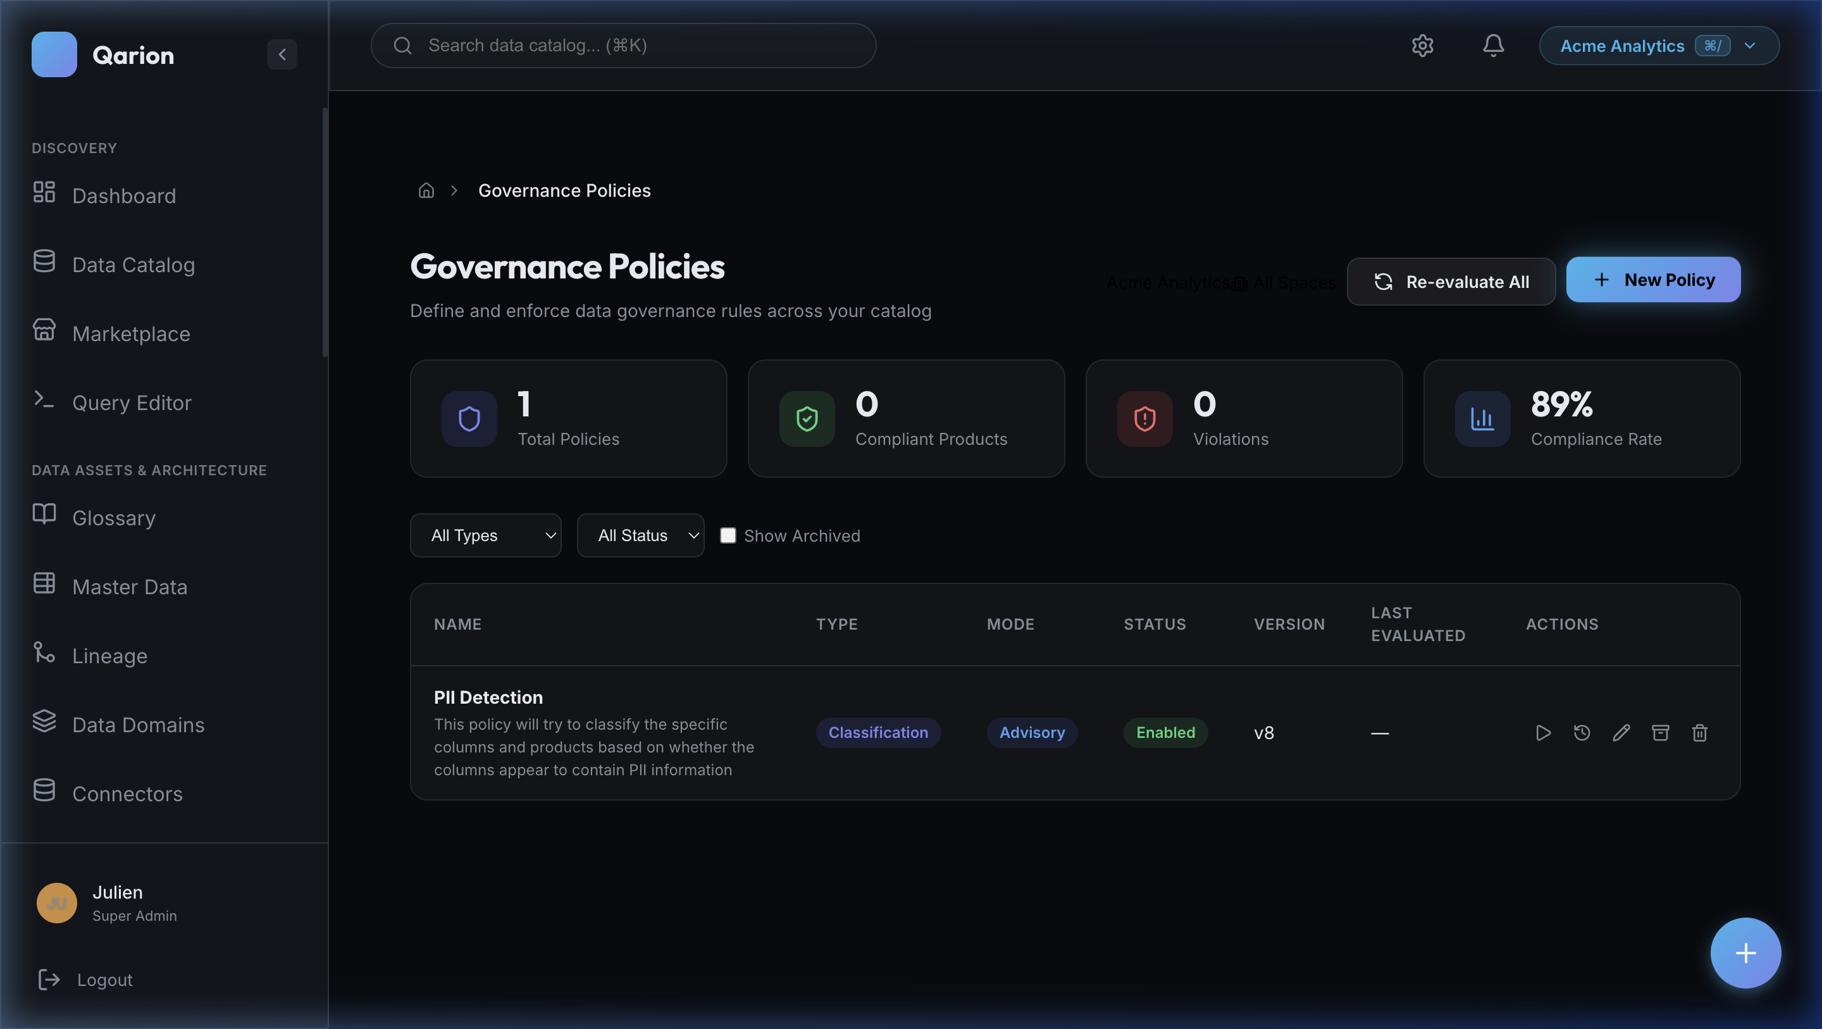
Task: Enable the Show Archived checkbox
Action: [x=728, y=536]
